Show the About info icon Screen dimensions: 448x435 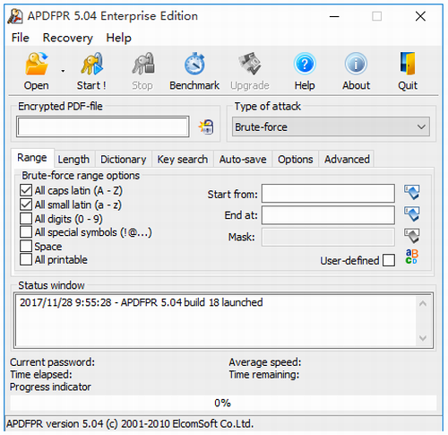(356, 64)
